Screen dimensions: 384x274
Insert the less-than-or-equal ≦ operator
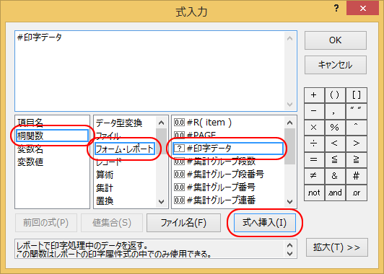tap(335, 160)
